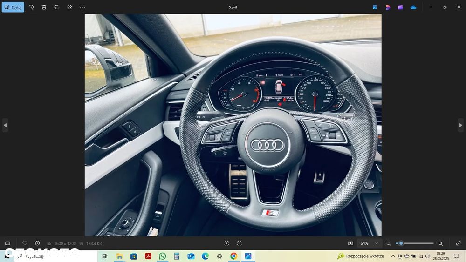Viewport: 466px width, 262px height.
Task: Open the volume speaker tray icon
Action: [x=428, y=256]
